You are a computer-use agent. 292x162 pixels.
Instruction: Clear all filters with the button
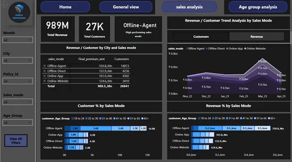click(x=16, y=140)
